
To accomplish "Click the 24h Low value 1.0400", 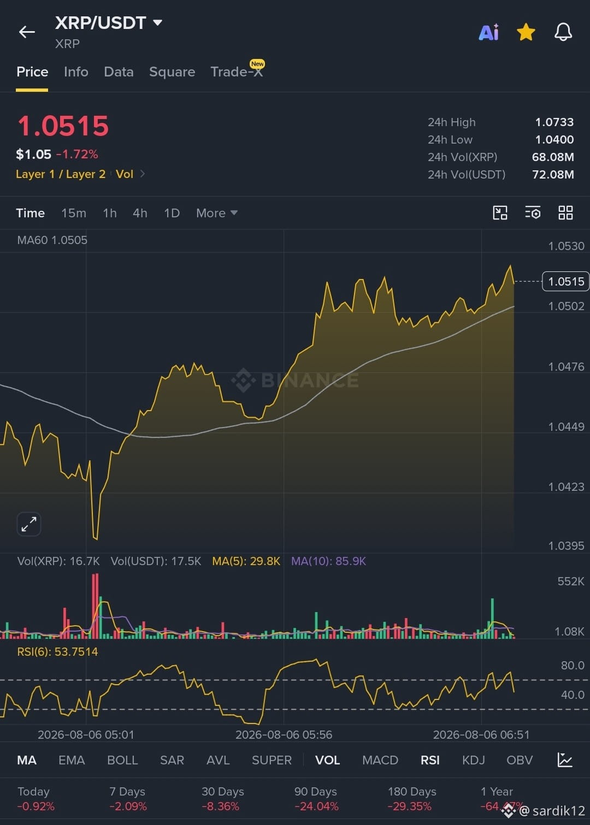I will [554, 140].
